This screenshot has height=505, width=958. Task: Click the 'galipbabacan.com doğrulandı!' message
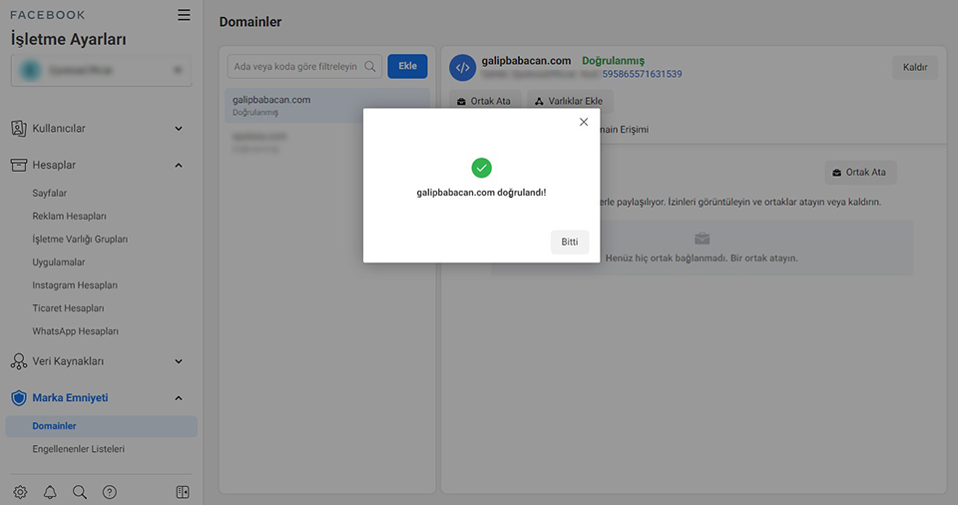coord(481,193)
